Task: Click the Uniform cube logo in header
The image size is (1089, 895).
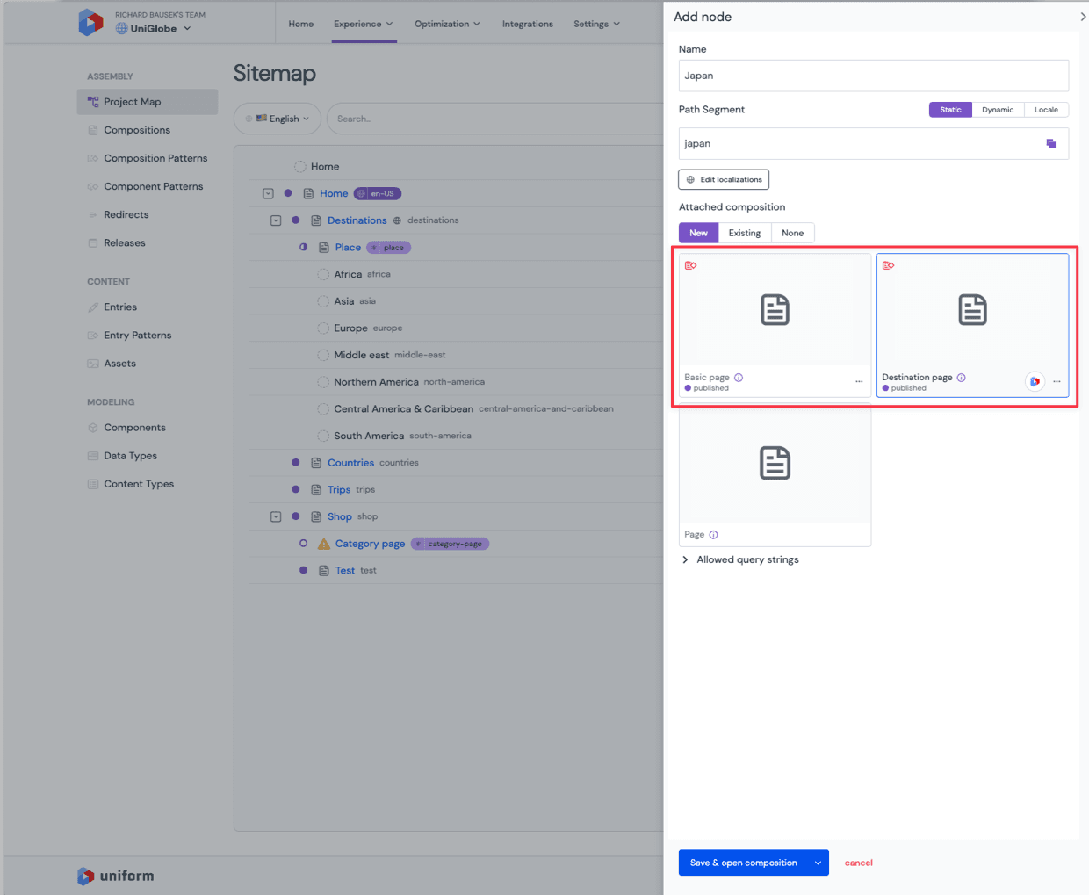Action: [90, 22]
